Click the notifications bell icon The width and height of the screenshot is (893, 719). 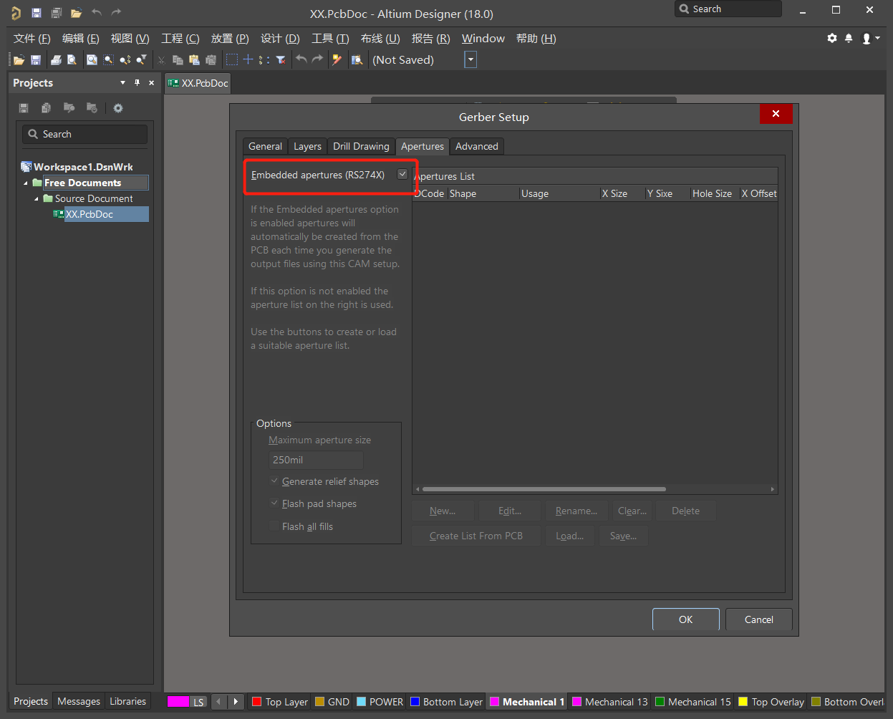[x=849, y=38]
